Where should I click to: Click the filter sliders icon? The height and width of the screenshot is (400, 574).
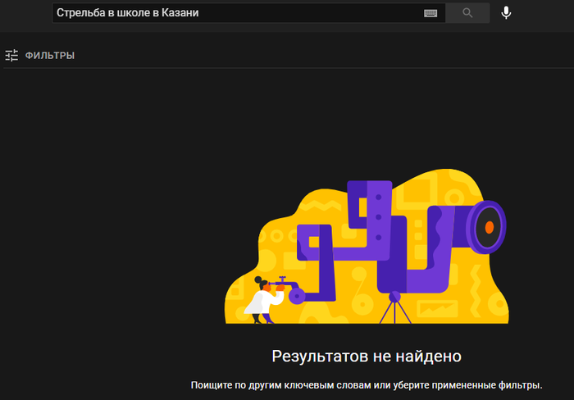click(x=11, y=56)
